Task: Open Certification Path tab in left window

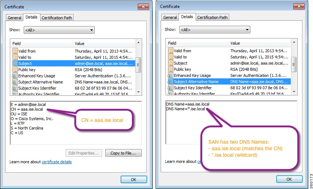Action: (57, 18)
